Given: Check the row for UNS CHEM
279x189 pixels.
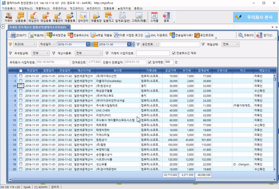Looking at the screenshot, I should (x=21, y=110).
